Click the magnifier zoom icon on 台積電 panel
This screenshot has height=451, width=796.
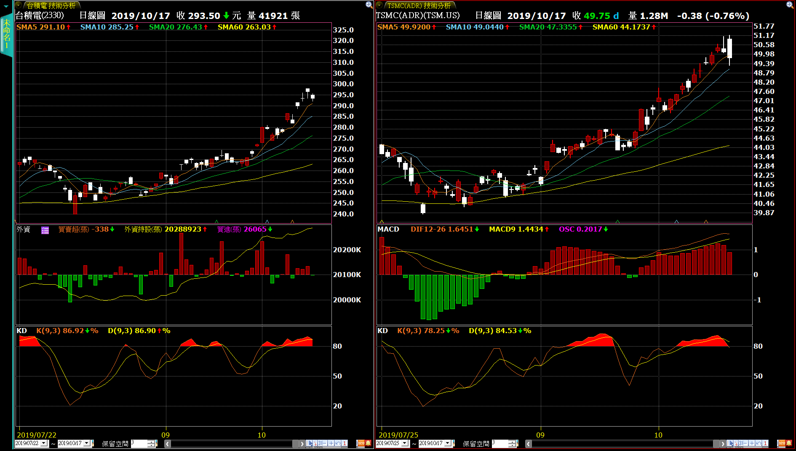pos(369,5)
